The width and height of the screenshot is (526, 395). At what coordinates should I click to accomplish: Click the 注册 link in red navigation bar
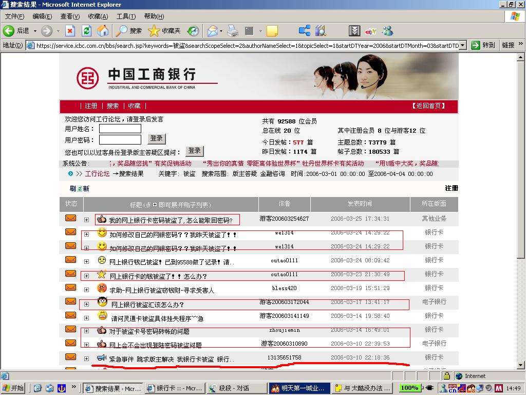91,106
